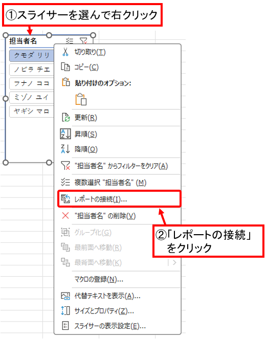Select クモダ リリ slicer button
The height and width of the screenshot is (339, 267).
[x=32, y=55]
